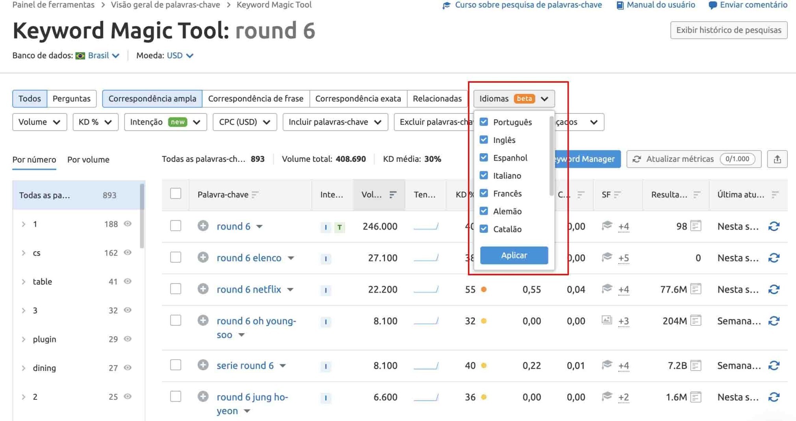Check the select-all checkbox in table header
The image size is (796, 421).
175,194
